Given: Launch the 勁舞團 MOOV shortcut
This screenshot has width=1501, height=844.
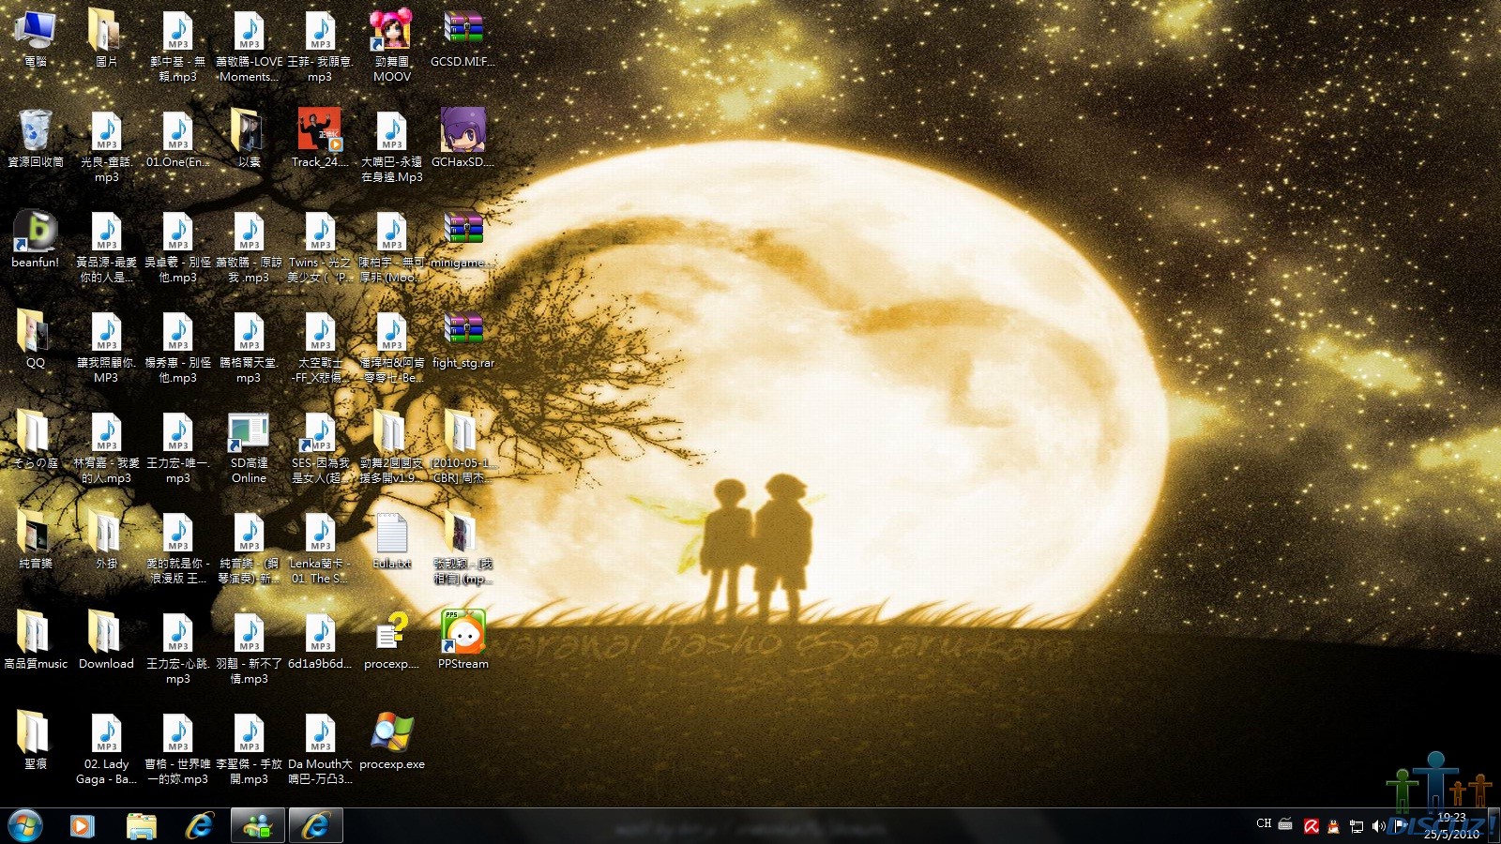Looking at the screenshot, I should pos(392,47).
